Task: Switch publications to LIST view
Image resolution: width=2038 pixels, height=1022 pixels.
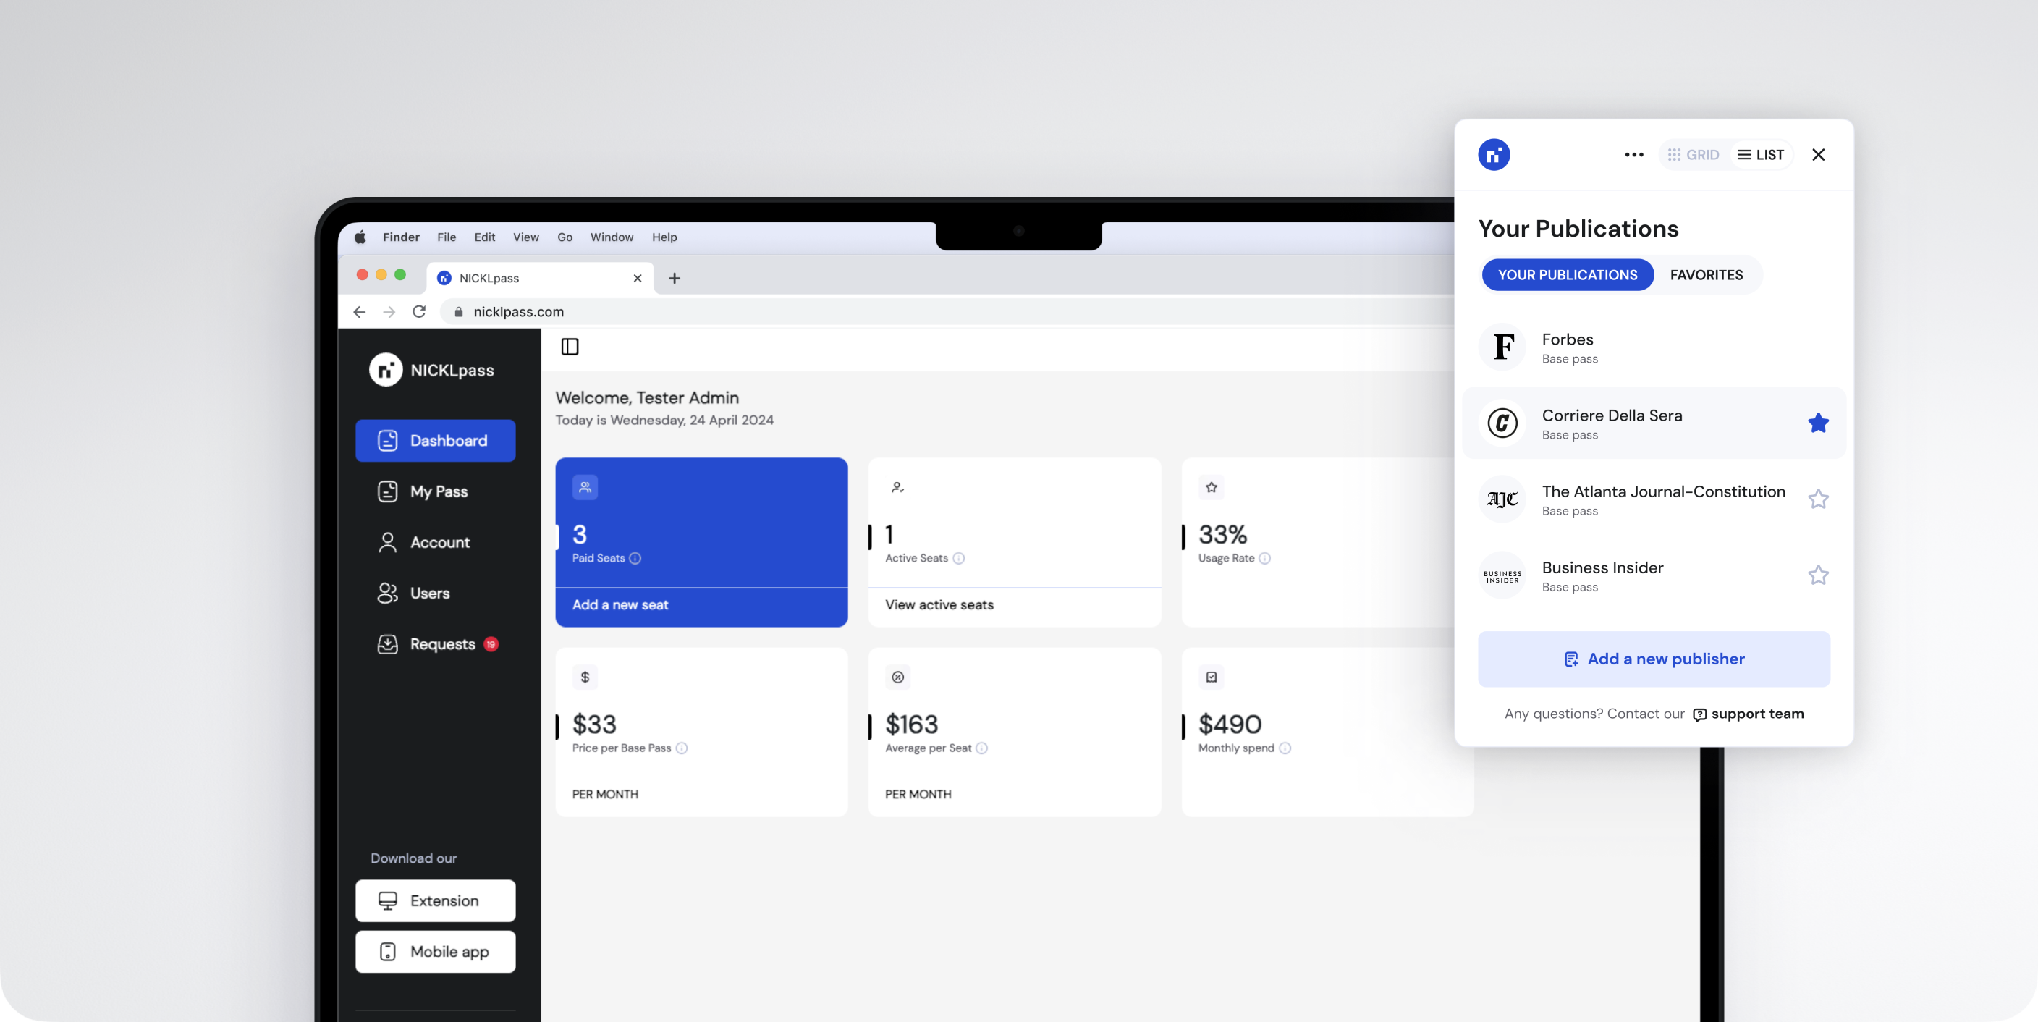Action: tap(1760, 155)
